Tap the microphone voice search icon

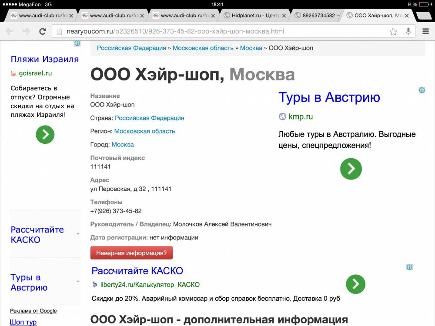[x=408, y=31]
